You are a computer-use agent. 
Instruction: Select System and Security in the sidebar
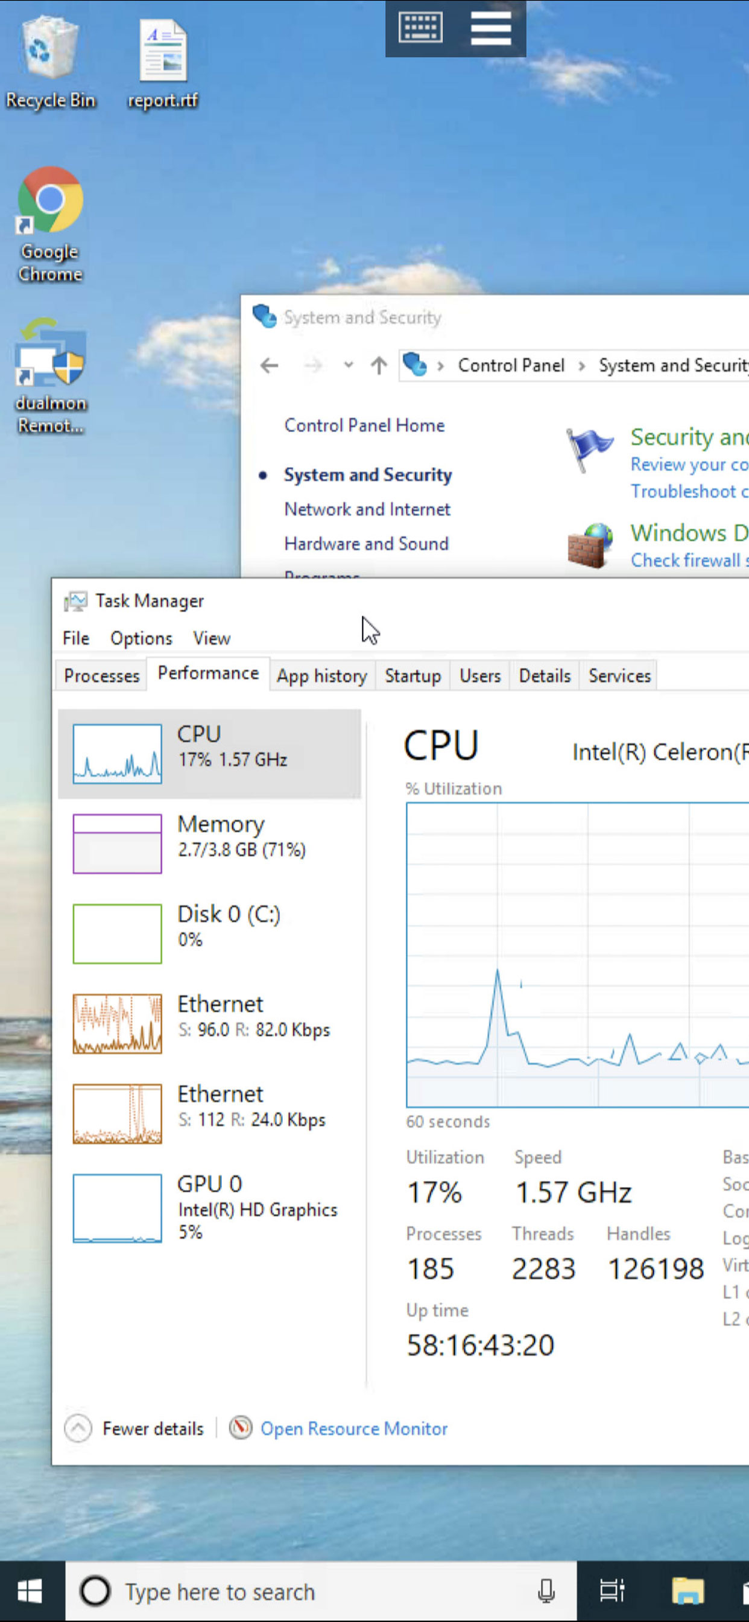tap(368, 475)
